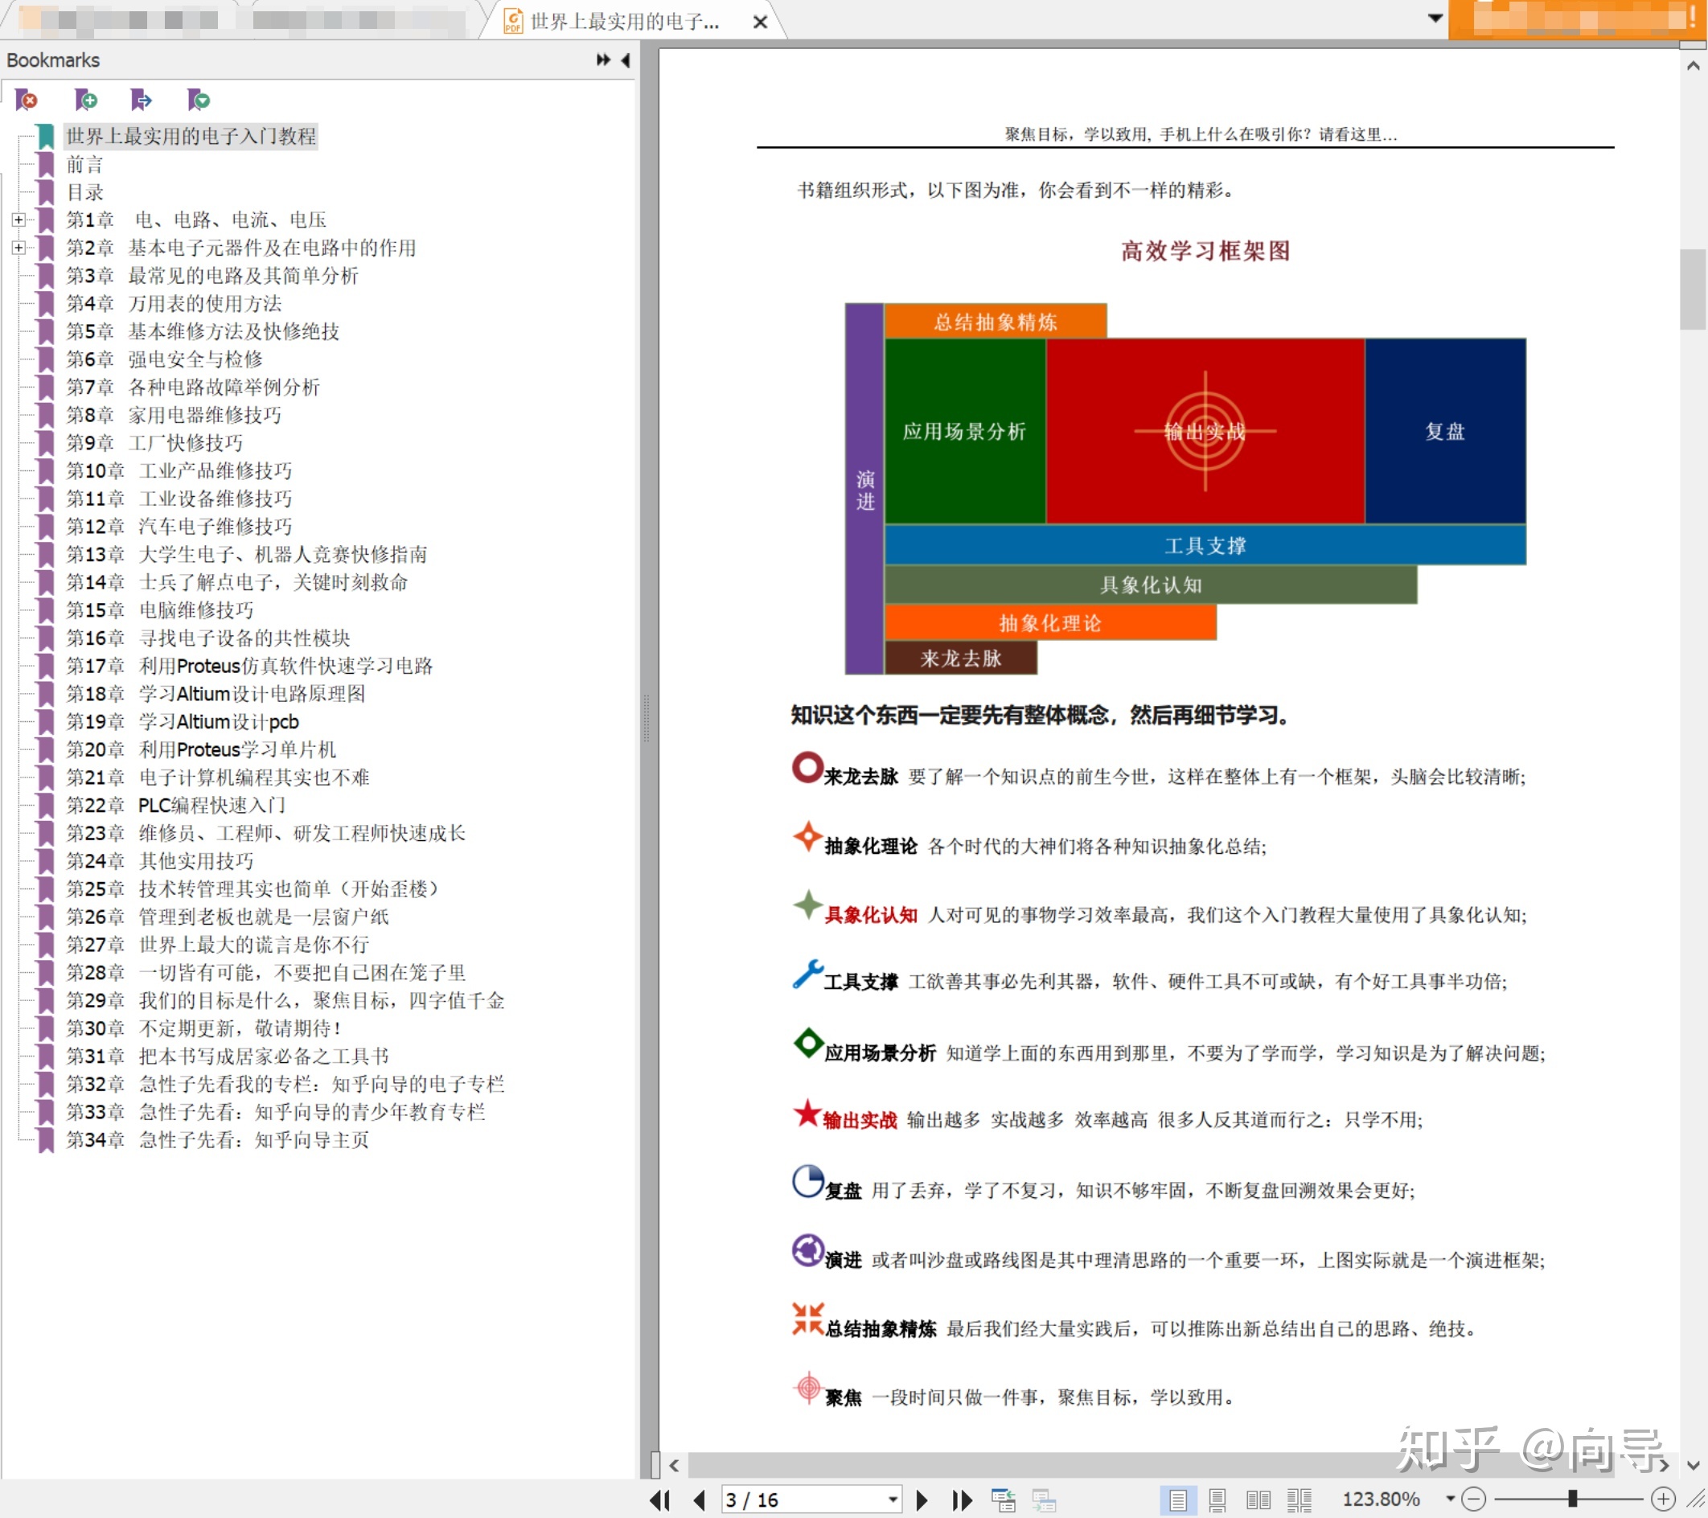Click the zoom slider handle
The image size is (1708, 1518).
1572,1500
